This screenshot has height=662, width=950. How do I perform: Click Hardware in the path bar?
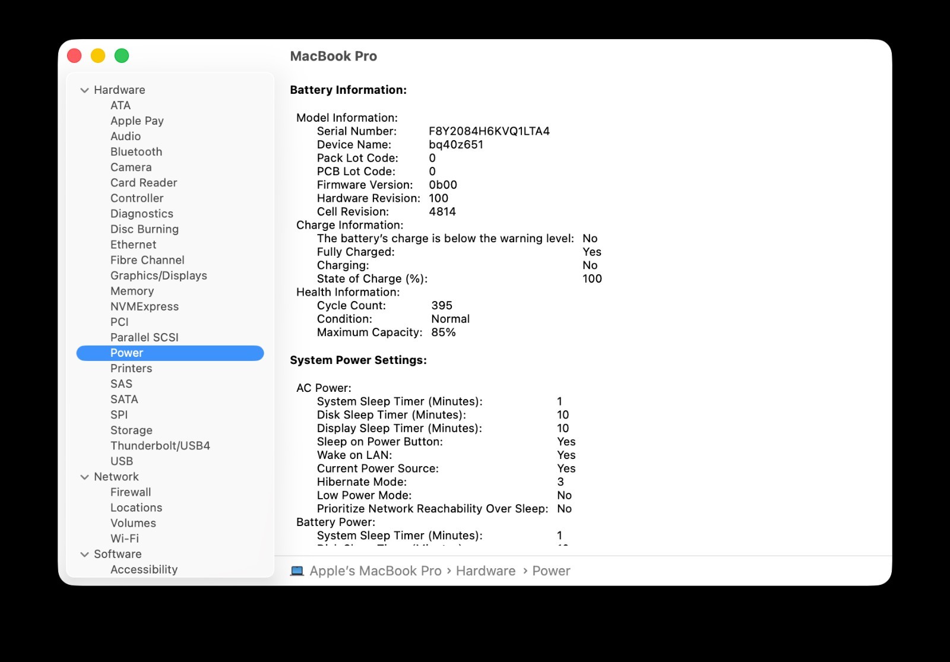(x=486, y=571)
